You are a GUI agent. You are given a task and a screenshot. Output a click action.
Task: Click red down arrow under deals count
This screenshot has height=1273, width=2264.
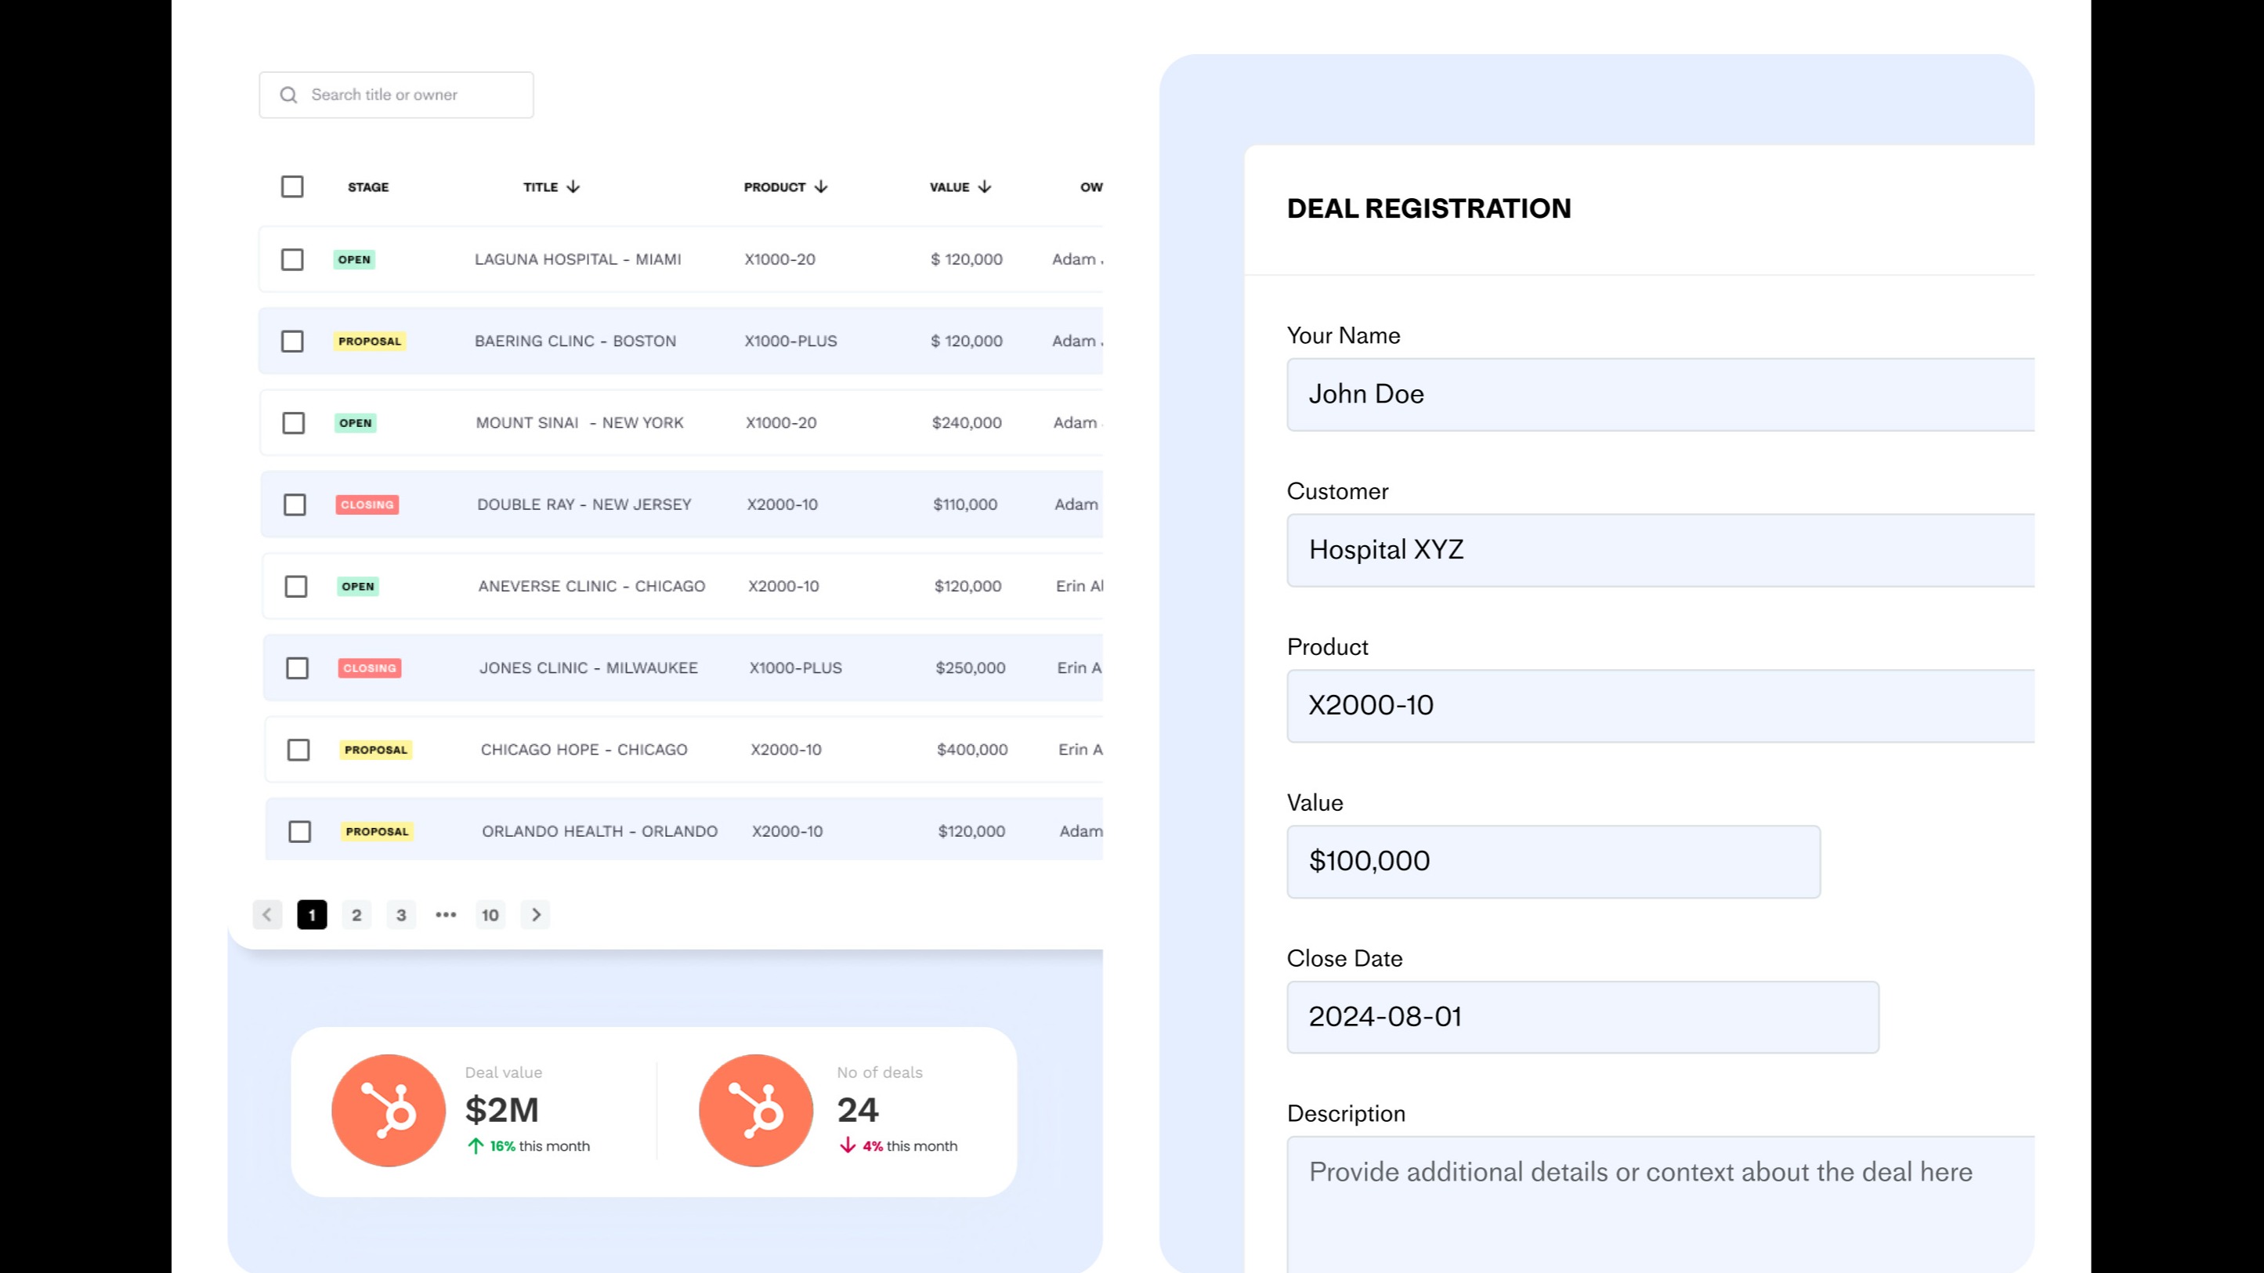tap(848, 1145)
